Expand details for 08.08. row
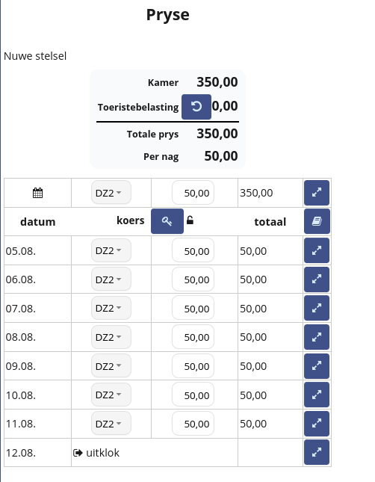 click(317, 337)
